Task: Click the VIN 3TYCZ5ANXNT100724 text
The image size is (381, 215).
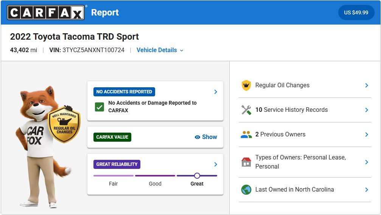Action: (x=87, y=50)
